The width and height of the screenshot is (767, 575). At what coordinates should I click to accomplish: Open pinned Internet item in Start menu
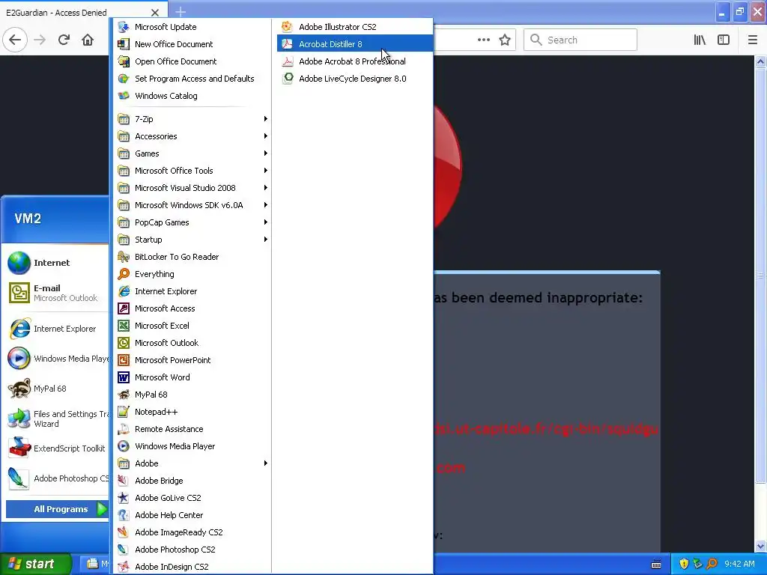(x=57, y=263)
